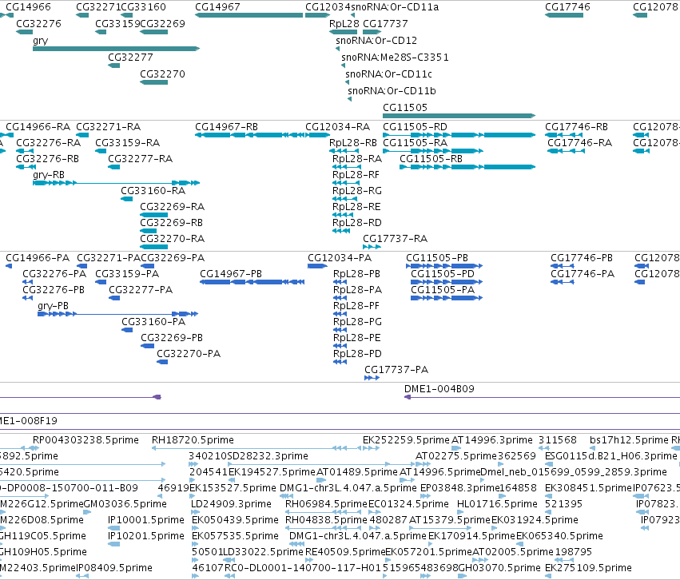
Task: Click the EK065340.5prime EST label
Action: [x=559, y=536]
